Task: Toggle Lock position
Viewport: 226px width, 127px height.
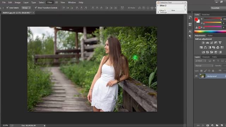Action: [209, 71]
